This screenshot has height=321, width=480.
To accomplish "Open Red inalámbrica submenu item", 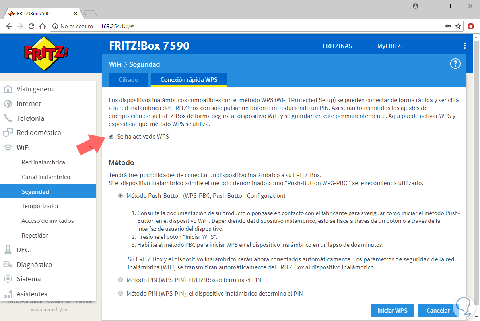I will coord(43,162).
